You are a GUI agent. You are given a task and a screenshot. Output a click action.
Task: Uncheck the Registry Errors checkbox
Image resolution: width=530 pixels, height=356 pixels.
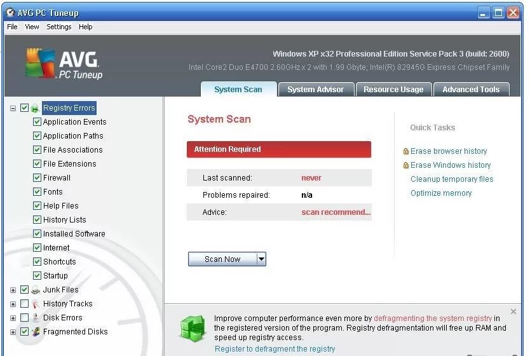tap(24, 108)
